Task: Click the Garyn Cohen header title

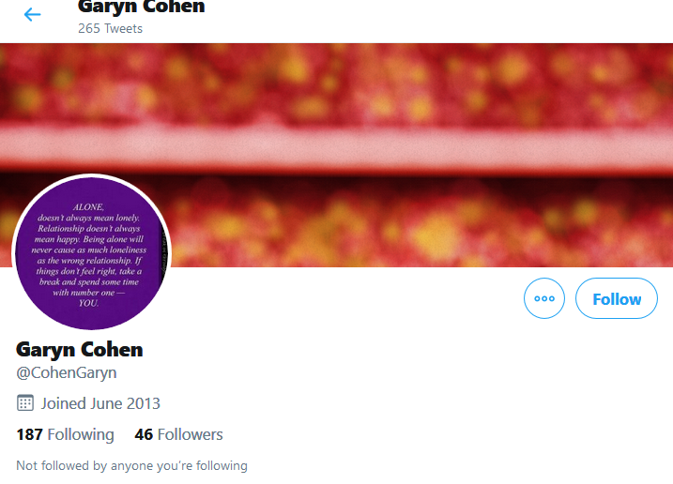Action: [141, 7]
